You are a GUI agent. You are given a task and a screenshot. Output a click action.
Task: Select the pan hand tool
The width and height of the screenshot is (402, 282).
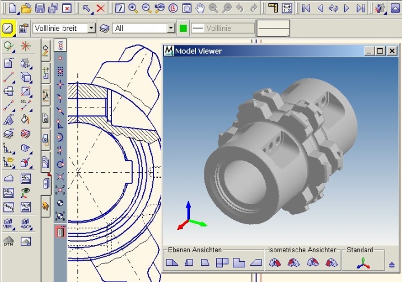click(x=200, y=8)
